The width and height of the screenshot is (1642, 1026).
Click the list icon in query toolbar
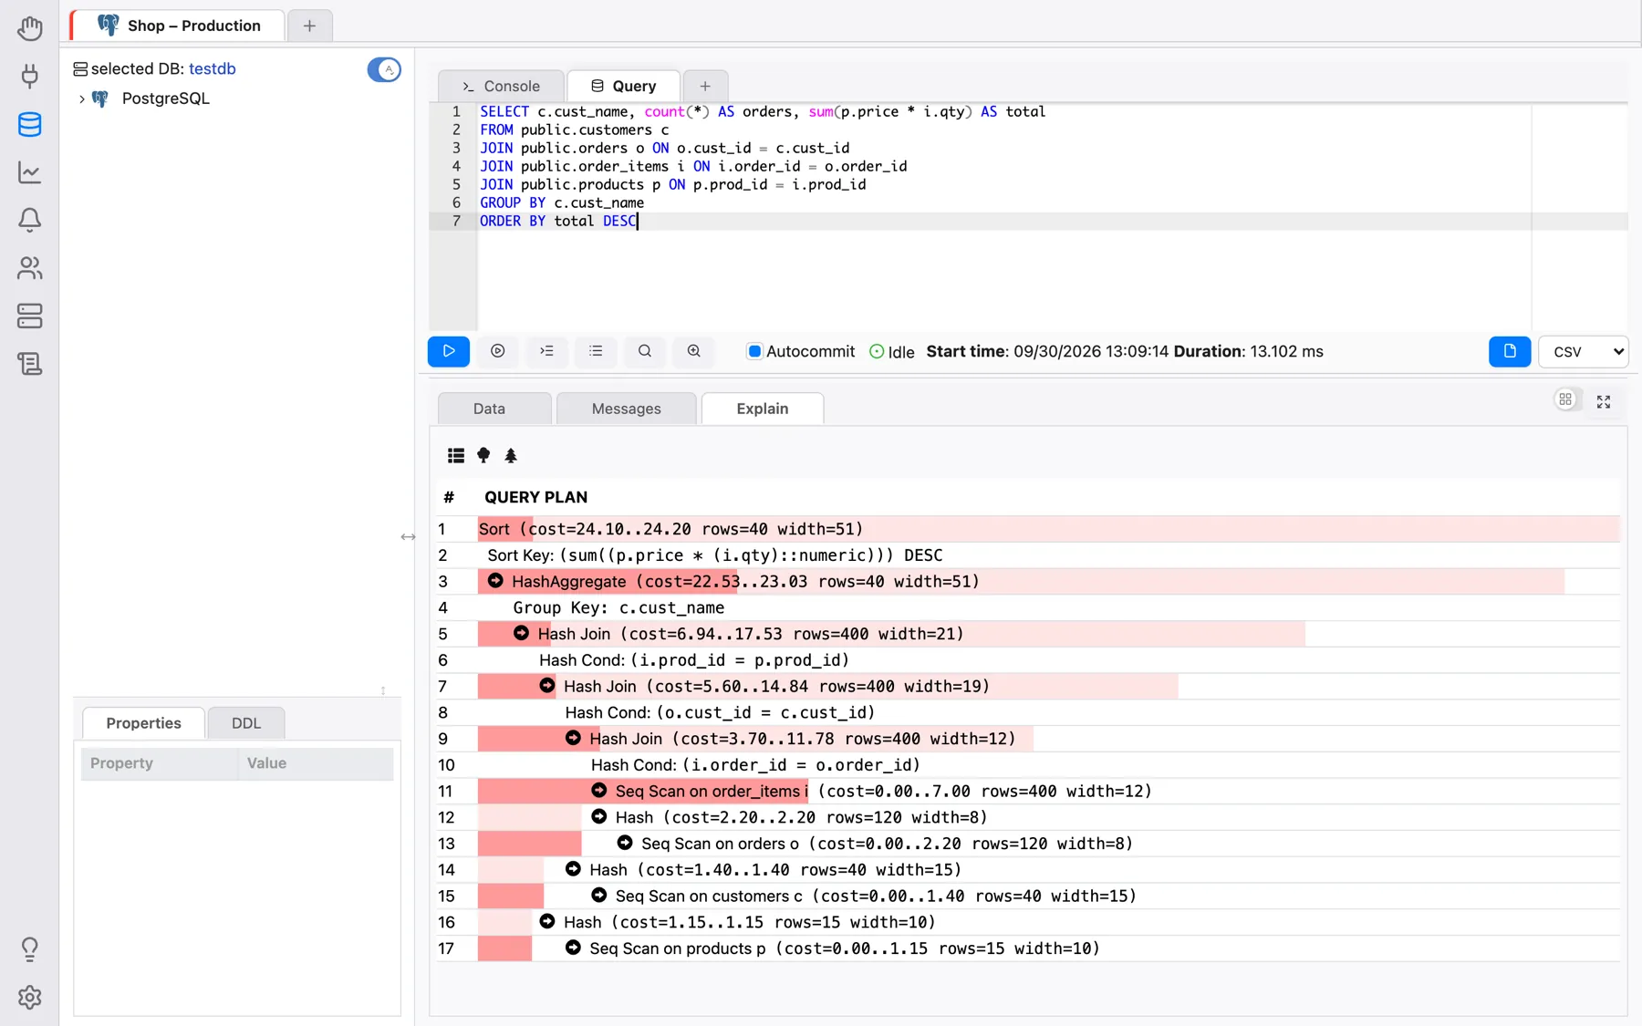tap(596, 351)
